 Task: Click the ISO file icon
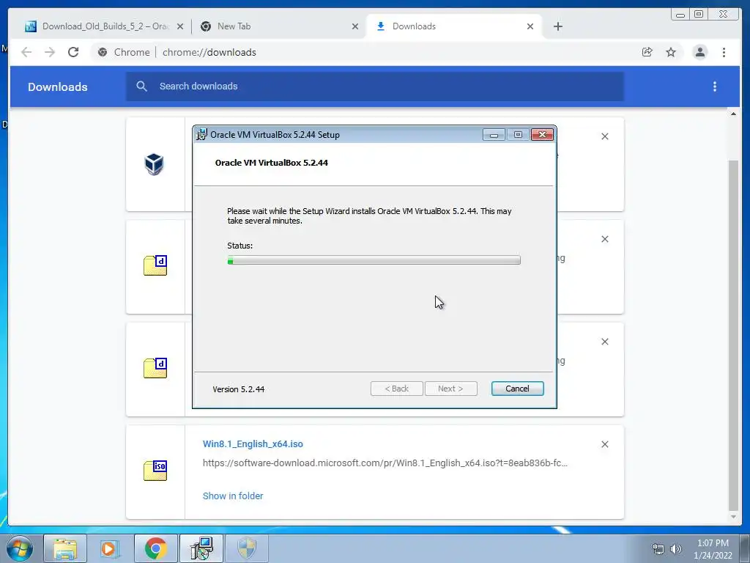(x=155, y=470)
